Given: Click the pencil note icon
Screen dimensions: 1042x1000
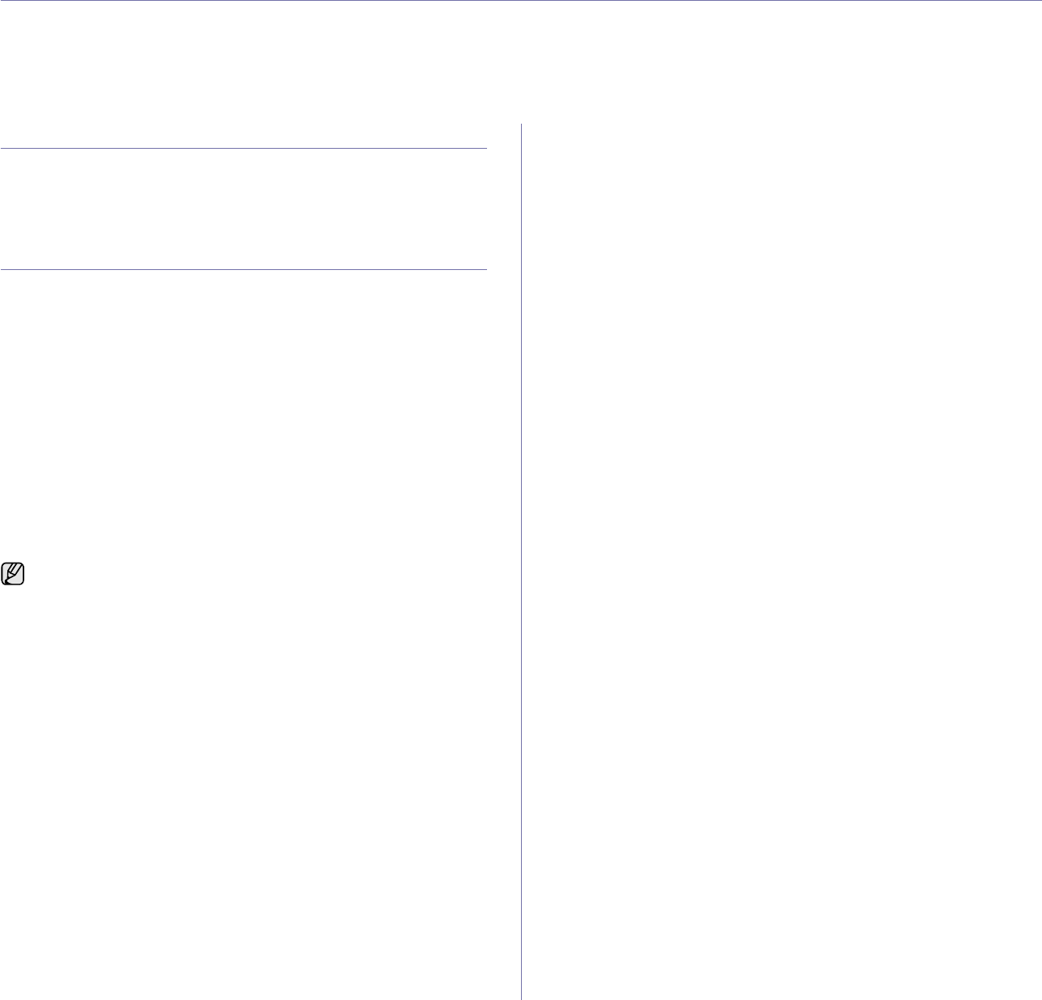Looking at the screenshot, I should (x=14, y=574).
